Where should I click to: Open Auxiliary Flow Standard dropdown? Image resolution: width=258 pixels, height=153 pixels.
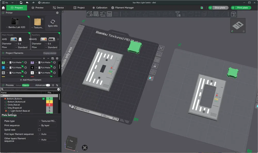coord(52,47)
